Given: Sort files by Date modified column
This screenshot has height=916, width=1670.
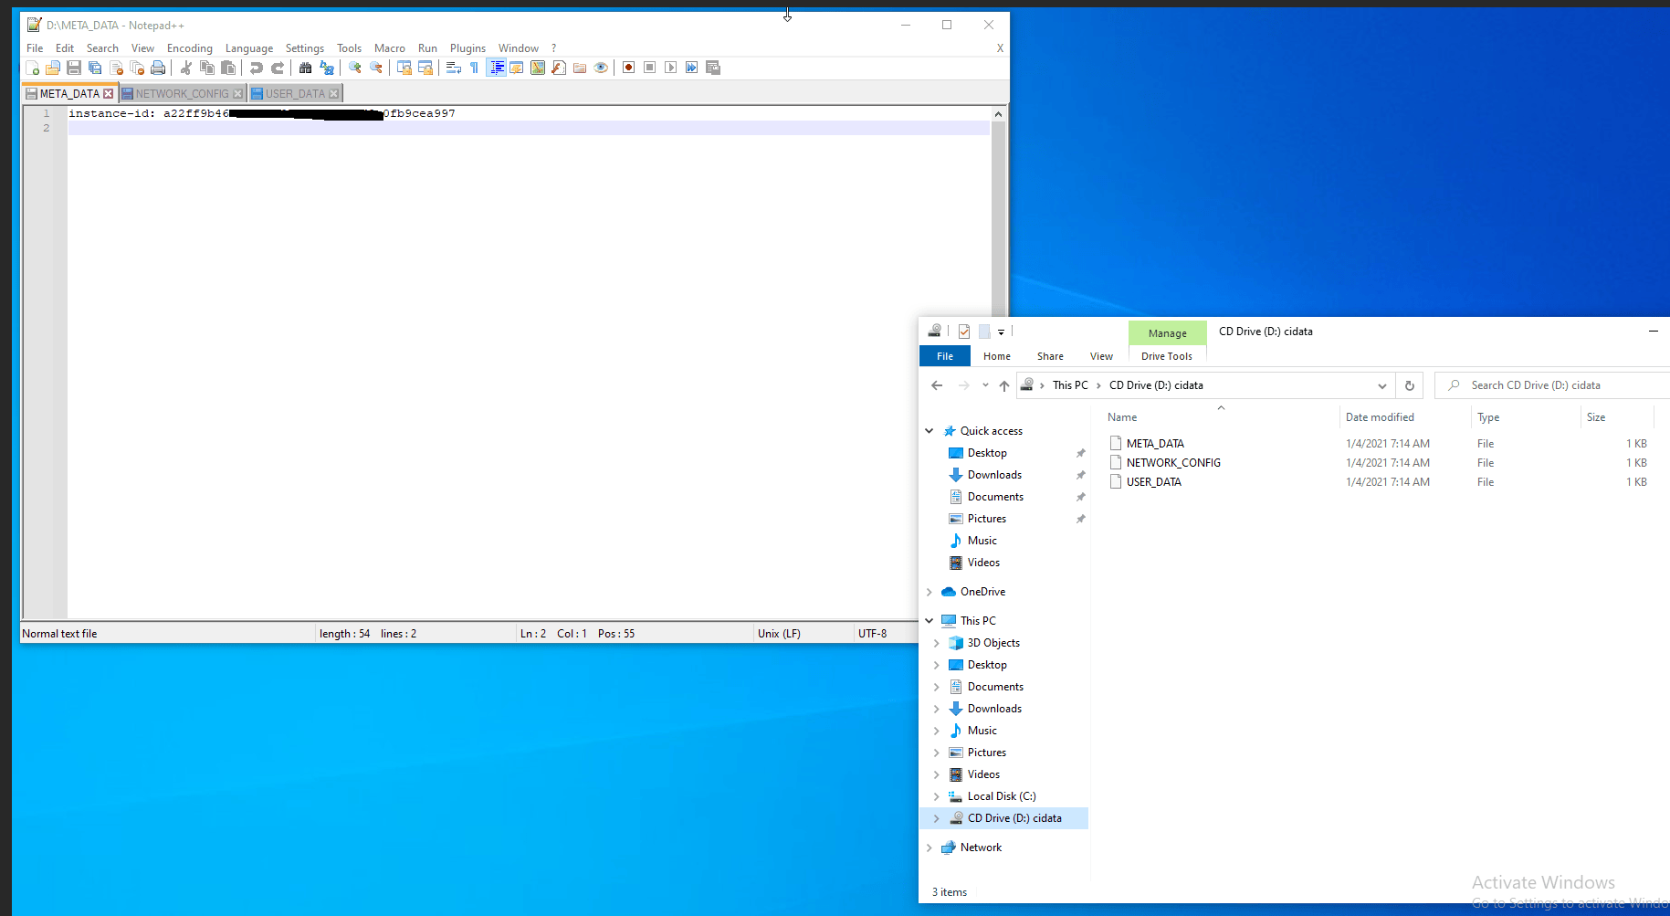Looking at the screenshot, I should [x=1380, y=417].
